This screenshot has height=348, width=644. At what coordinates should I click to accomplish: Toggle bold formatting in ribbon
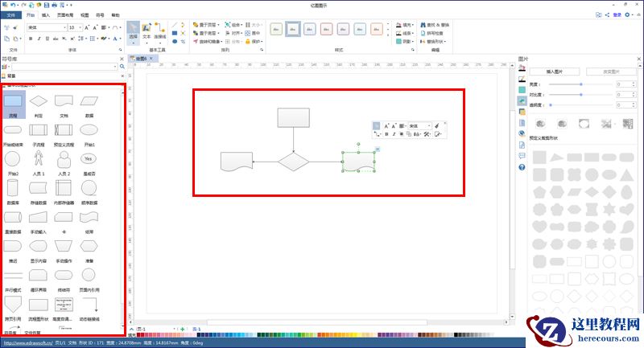(31, 39)
